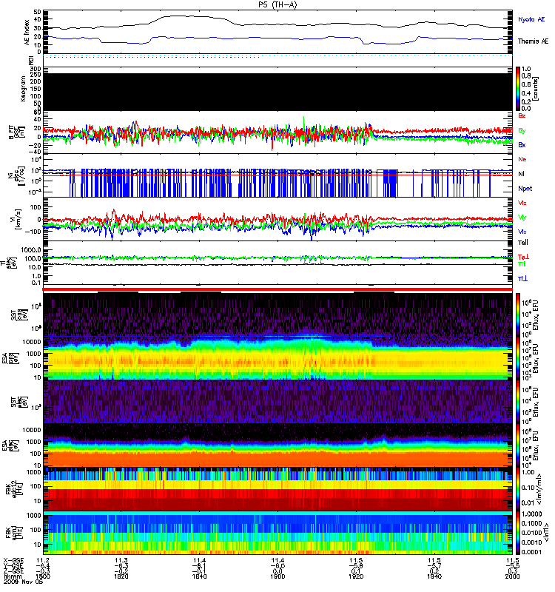Click the 1900 time tick label
Screen dimensions: 555x592
click(x=277, y=576)
